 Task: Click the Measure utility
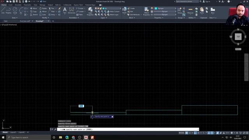tap(190, 10)
